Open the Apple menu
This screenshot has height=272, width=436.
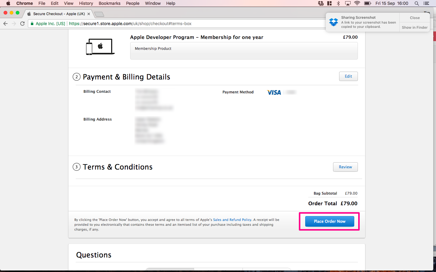8,3
